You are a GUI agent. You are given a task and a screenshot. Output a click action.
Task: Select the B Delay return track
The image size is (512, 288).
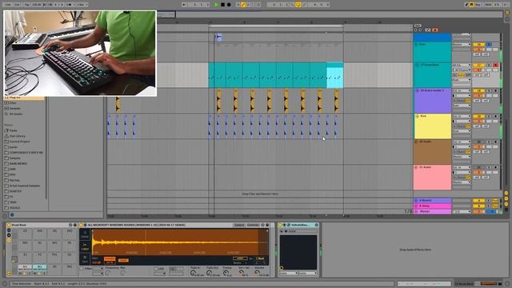point(432,206)
